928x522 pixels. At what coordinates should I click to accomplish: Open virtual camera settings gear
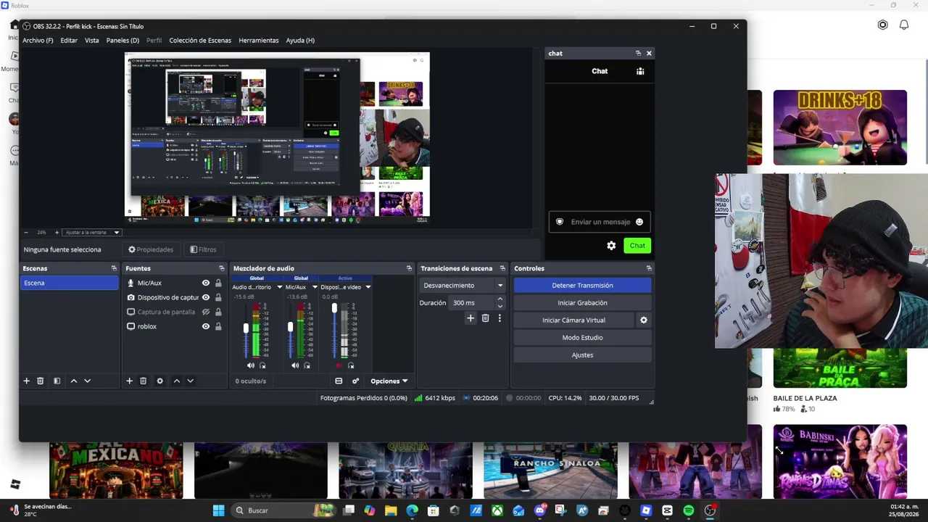[643, 320]
